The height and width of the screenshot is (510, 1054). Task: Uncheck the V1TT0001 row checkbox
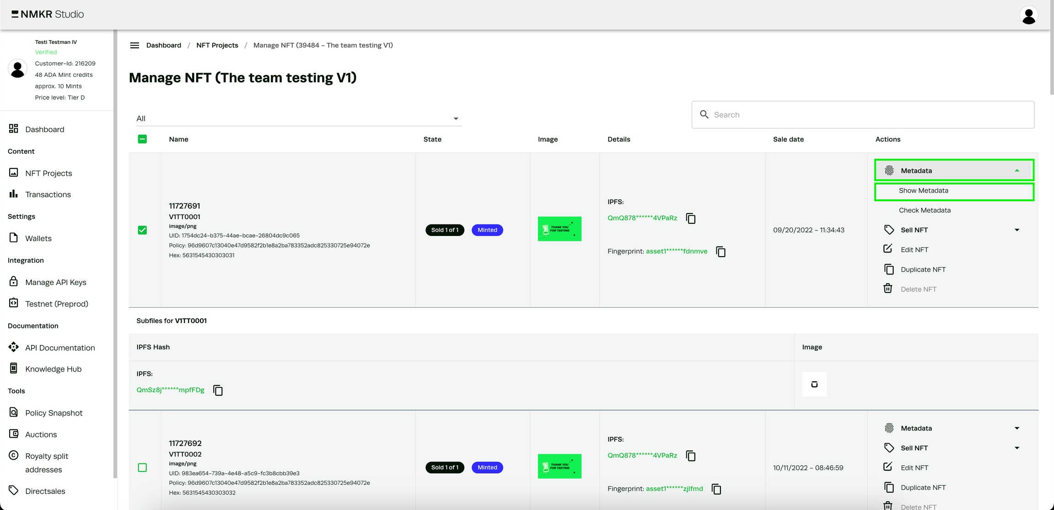point(142,230)
